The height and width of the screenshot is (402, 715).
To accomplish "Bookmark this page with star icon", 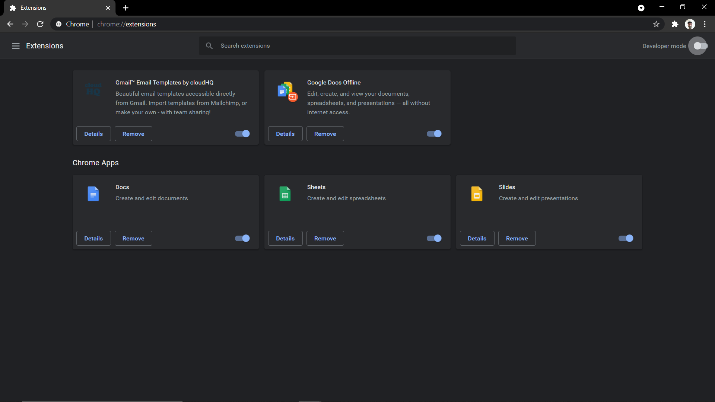I will click(656, 24).
